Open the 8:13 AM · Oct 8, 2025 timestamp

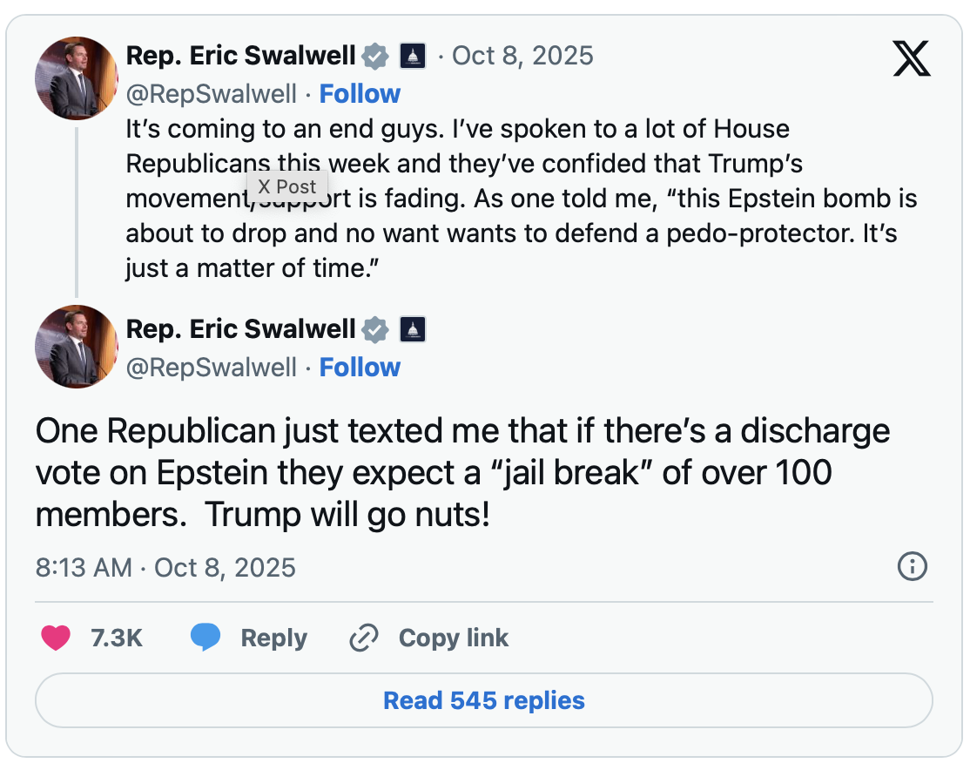pos(165,568)
